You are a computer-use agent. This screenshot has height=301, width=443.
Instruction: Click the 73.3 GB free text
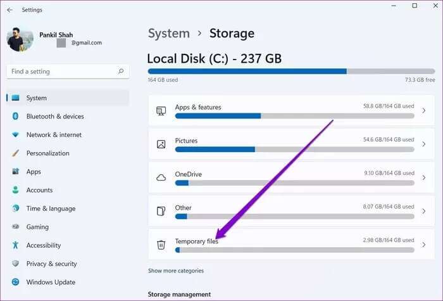click(x=420, y=80)
